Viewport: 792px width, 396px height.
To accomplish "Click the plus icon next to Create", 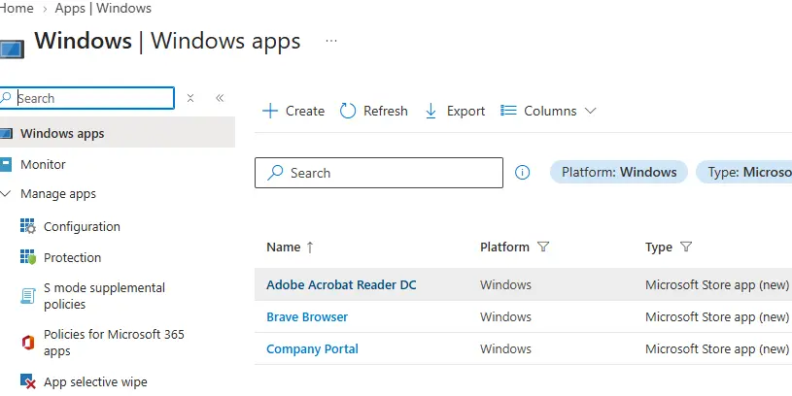I will point(270,111).
